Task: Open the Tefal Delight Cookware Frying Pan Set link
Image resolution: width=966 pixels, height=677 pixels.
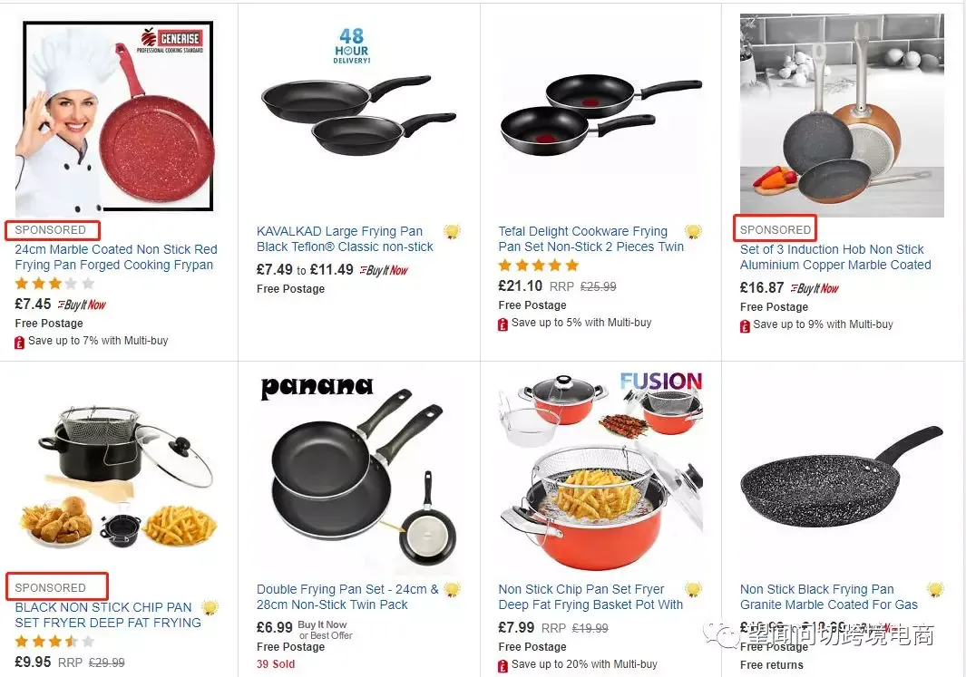Action: 590,238
